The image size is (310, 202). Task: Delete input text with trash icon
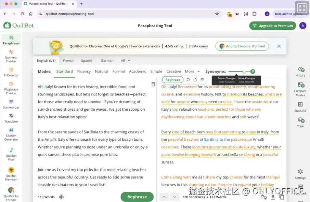click(153, 84)
